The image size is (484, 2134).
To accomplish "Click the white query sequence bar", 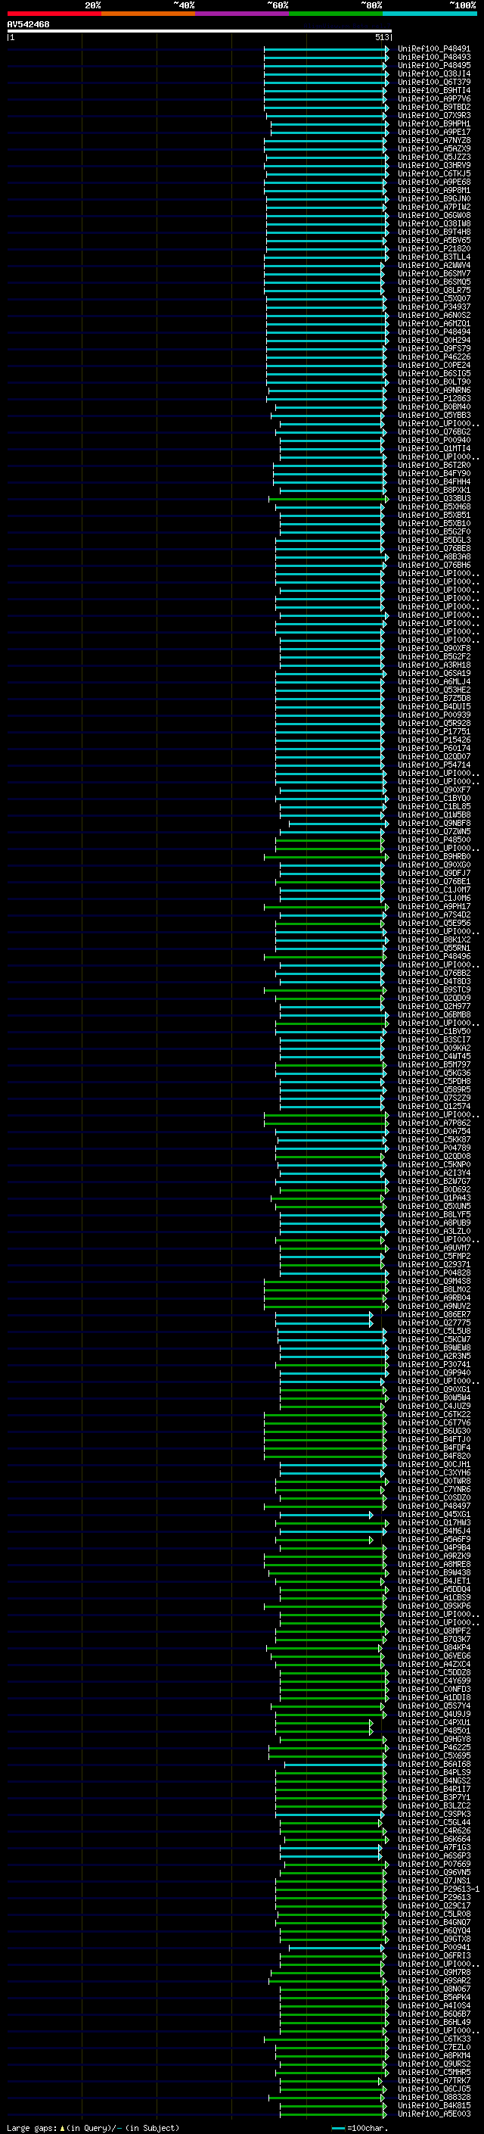I will click(x=199, y=30).
